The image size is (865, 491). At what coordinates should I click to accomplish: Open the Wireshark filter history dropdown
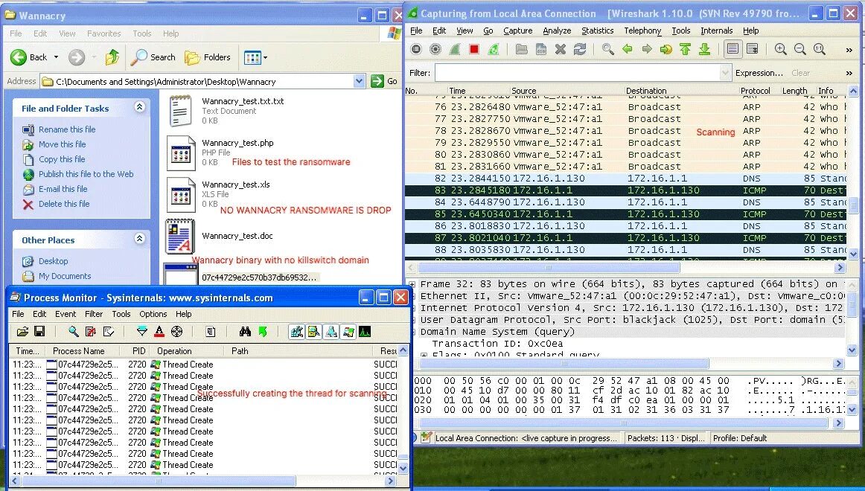tap(726, 73)
